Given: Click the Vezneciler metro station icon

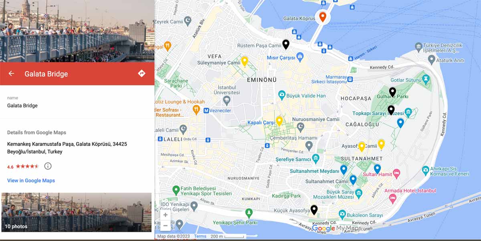Looking at the screenshot, I should pyautogui.click(x=206, y=110).
